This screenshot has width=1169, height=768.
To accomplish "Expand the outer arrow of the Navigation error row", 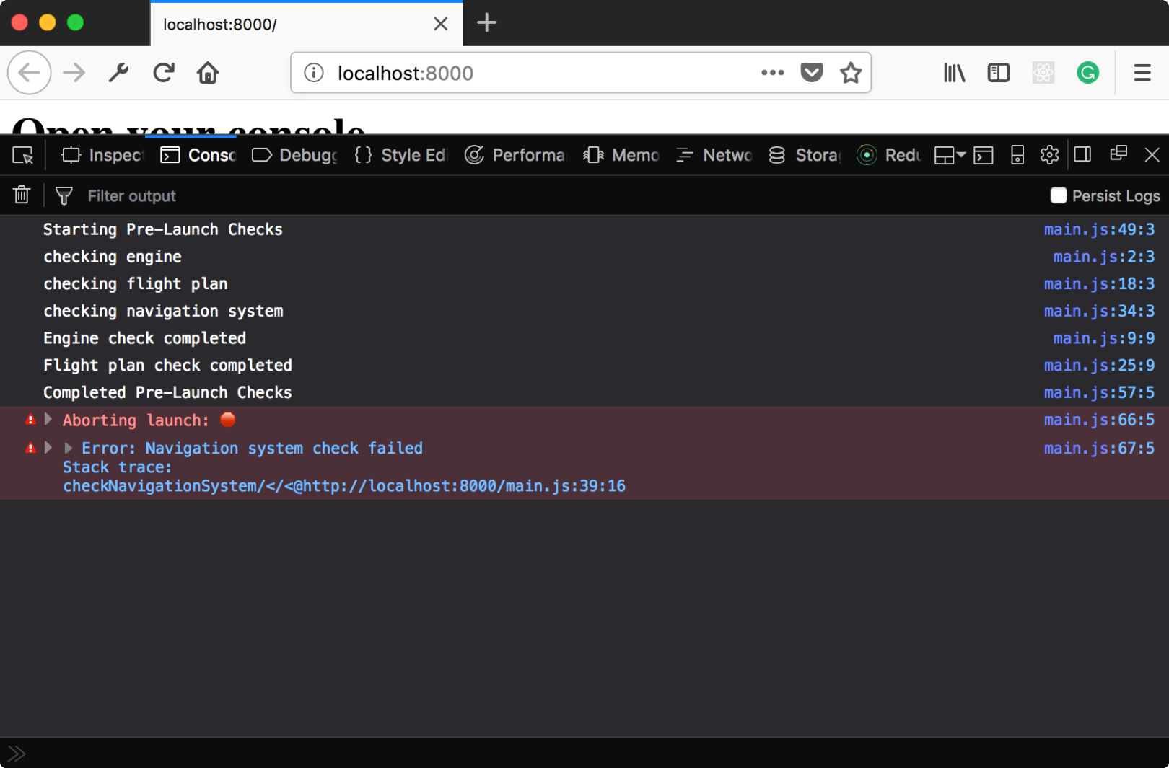I will (48, 447).
